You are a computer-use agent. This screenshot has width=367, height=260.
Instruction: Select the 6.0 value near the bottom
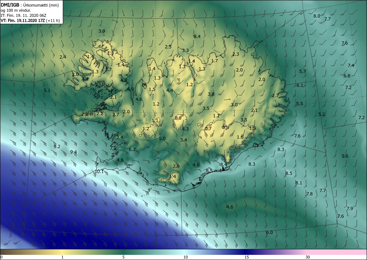coord(269,232)
